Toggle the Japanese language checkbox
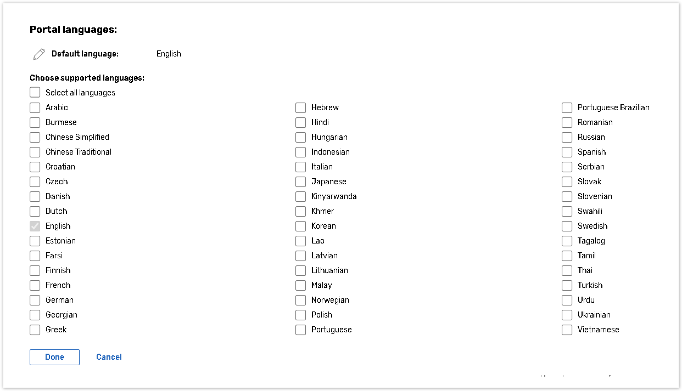 (x=301, y=182)
